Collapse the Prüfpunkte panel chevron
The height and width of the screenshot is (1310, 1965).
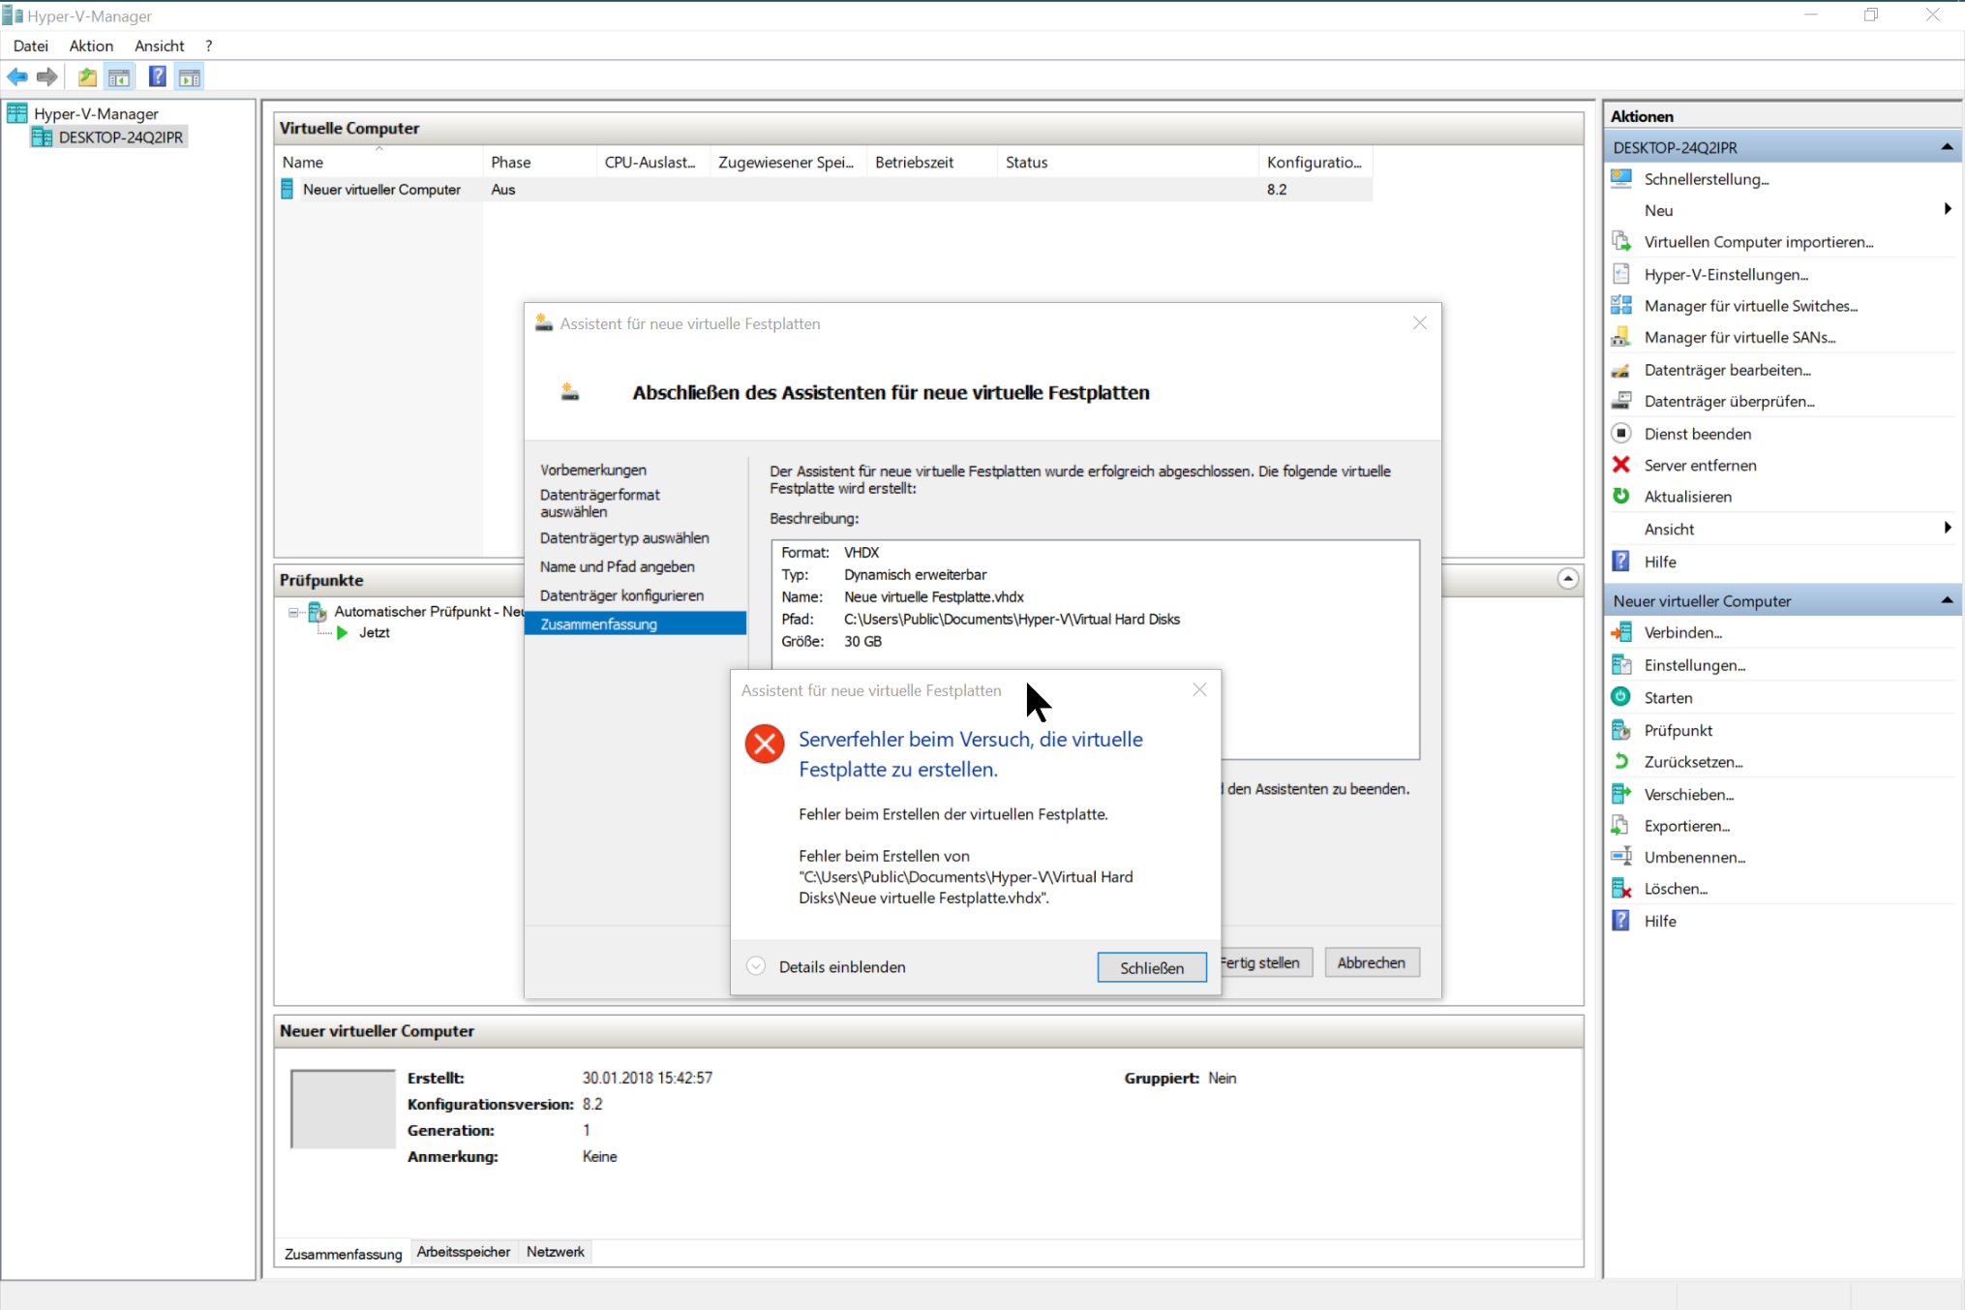coord(1568,579)
